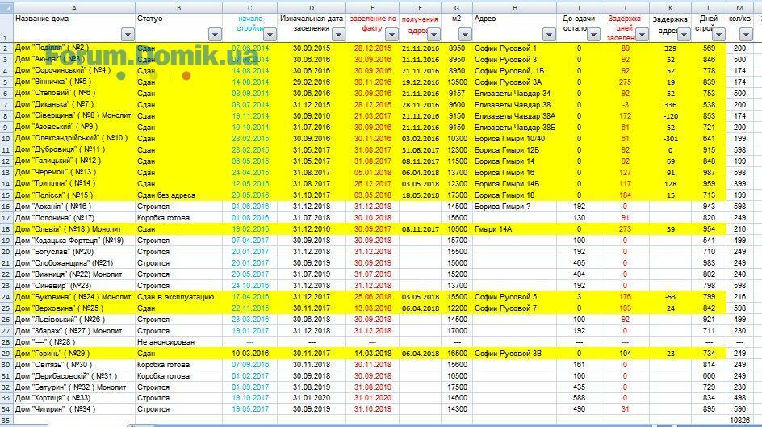Open the Задержка дней заселения filter

(x=642, y=35)
